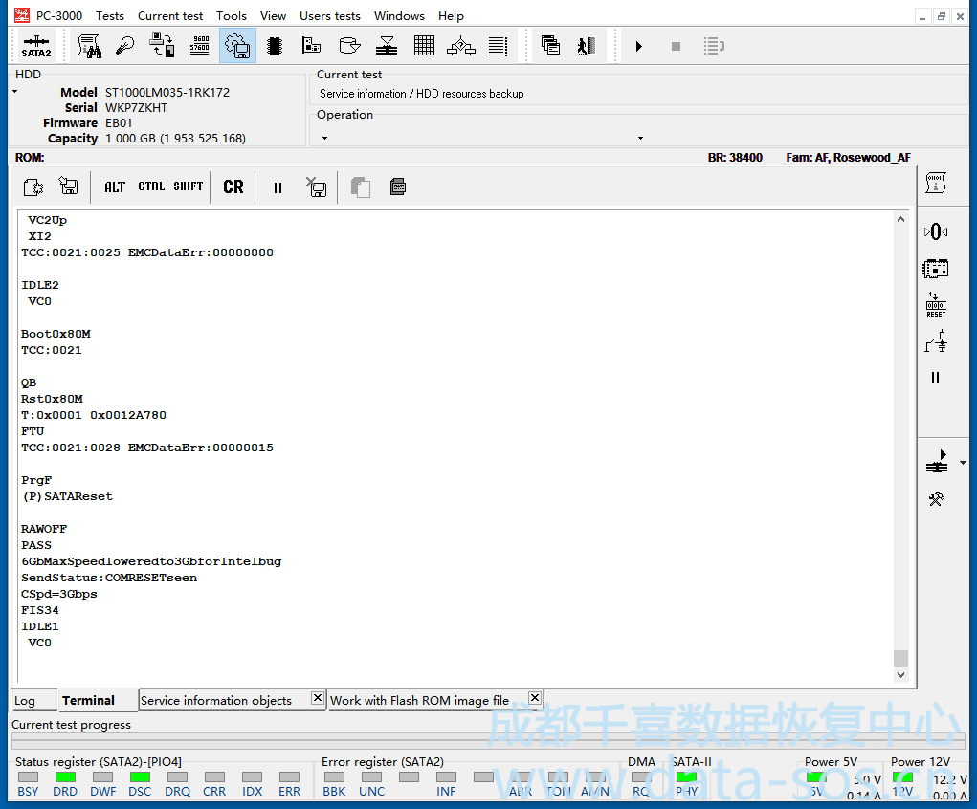Toggle the CTRL key modifier
This screenshot has height=809, width=977.
151,187
